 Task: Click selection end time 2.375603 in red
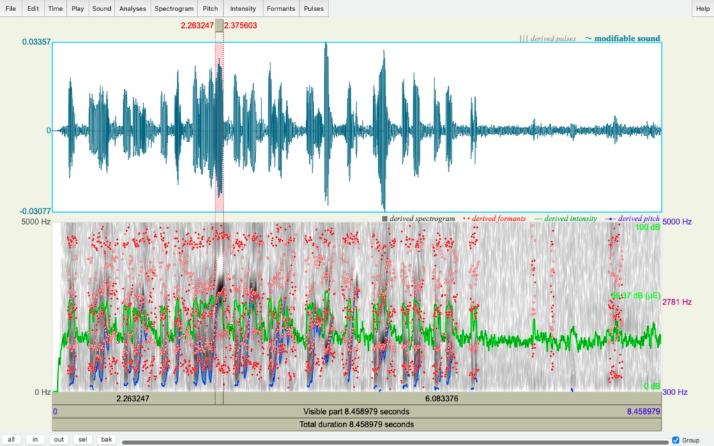coord(241,26)
